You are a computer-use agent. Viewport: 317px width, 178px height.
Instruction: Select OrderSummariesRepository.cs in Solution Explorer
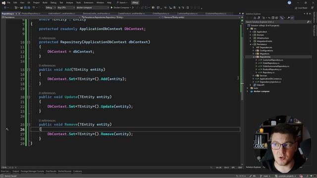click(276, 66)
